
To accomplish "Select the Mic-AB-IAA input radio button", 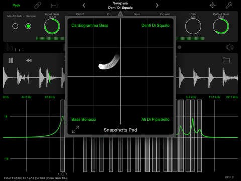I will (15, 26).
